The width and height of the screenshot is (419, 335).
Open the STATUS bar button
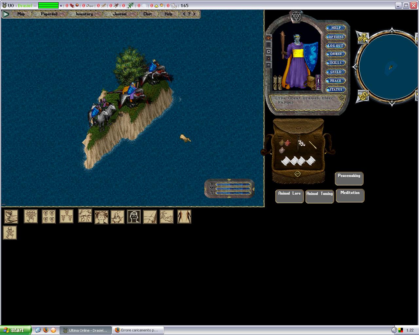(x=336, y=89)
